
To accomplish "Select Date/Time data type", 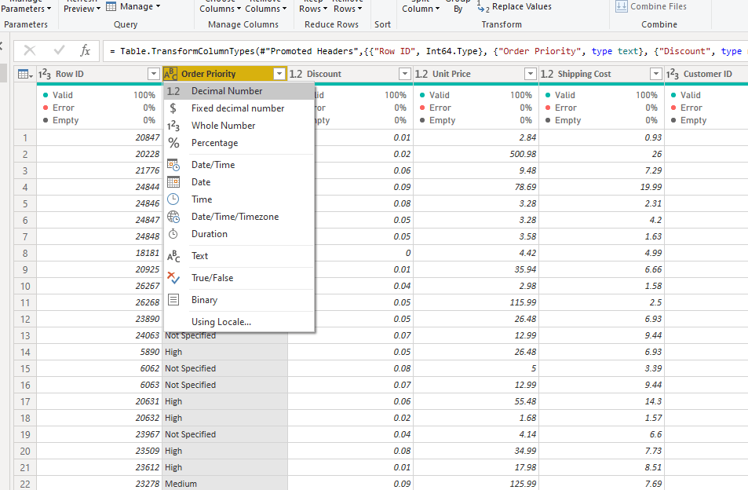I will tap(239, 165).
